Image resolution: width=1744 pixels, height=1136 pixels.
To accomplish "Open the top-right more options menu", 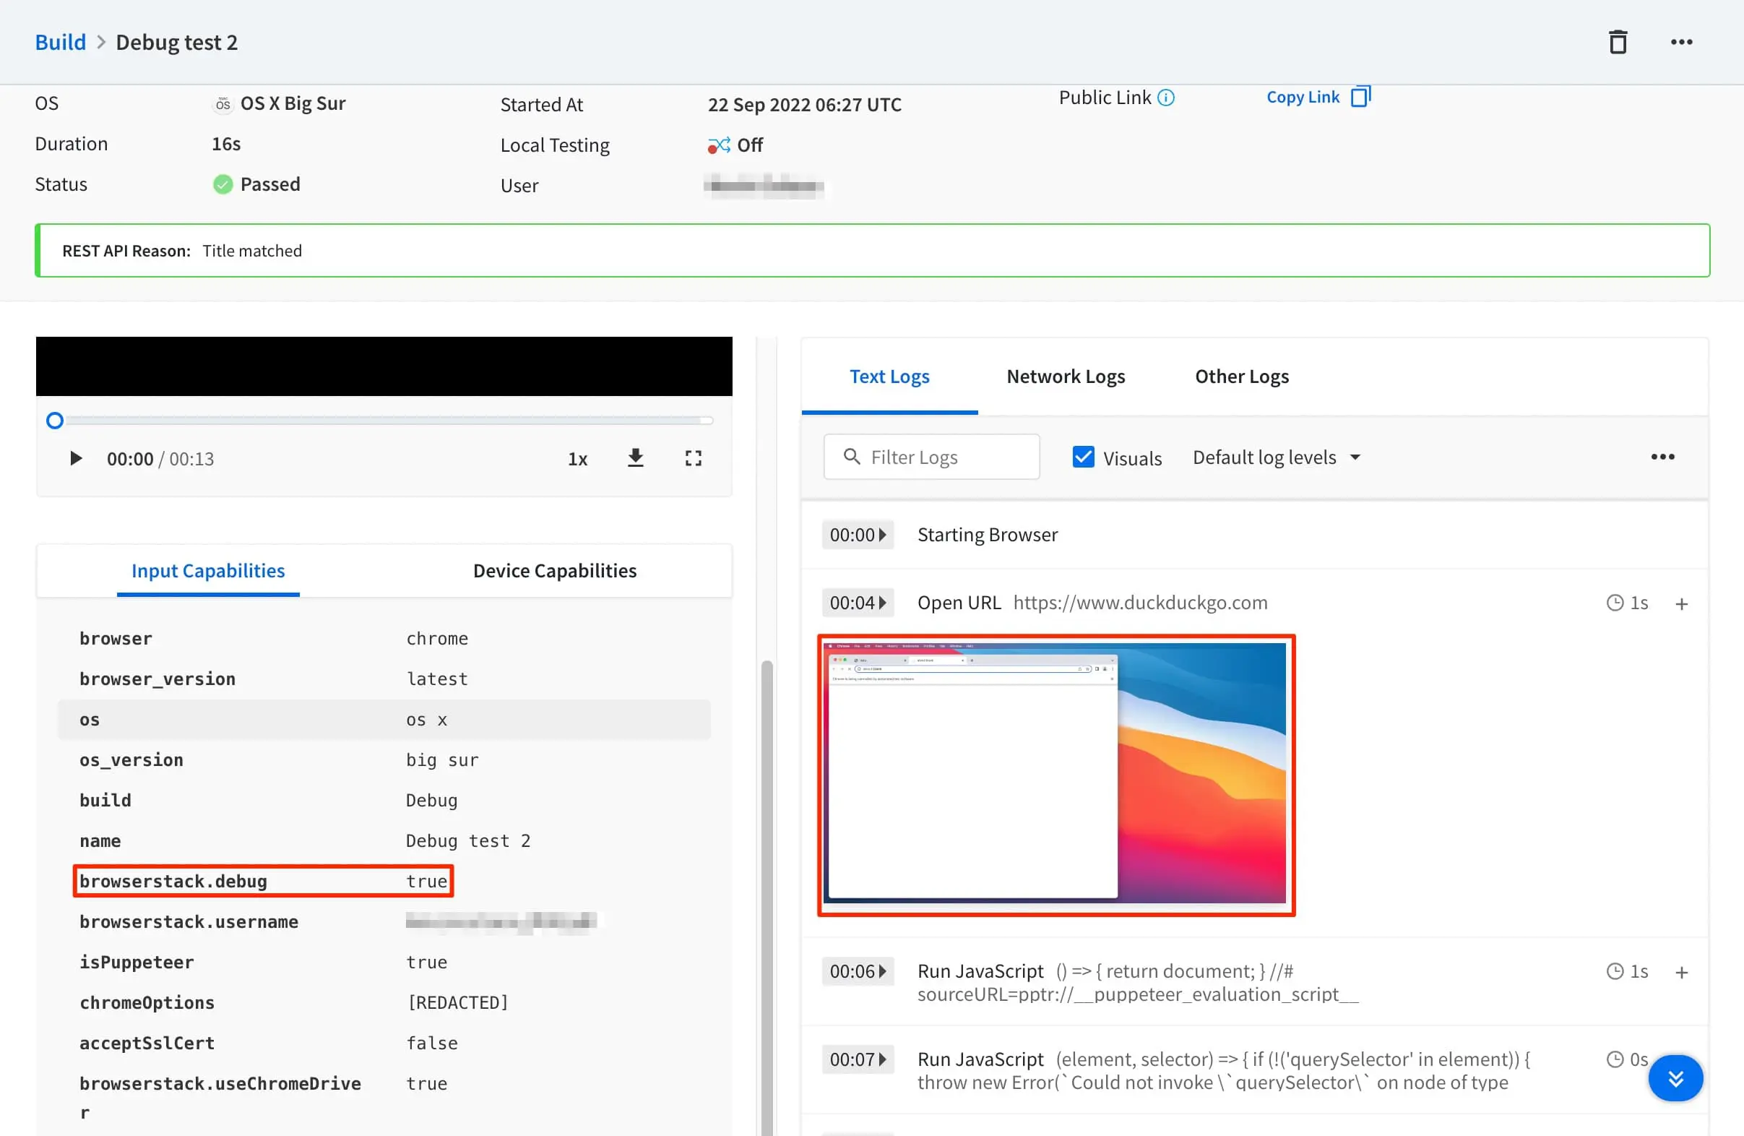I will [x=1681, y=43].
